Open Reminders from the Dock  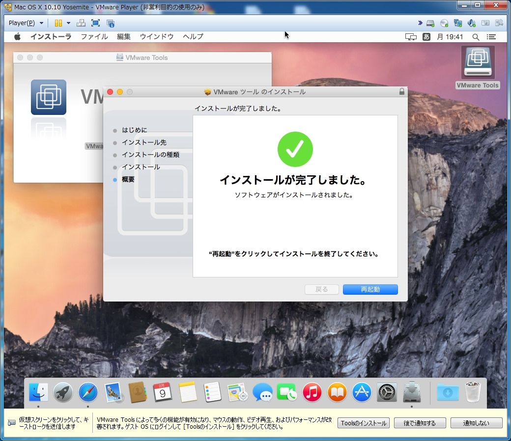click(212, 392)
